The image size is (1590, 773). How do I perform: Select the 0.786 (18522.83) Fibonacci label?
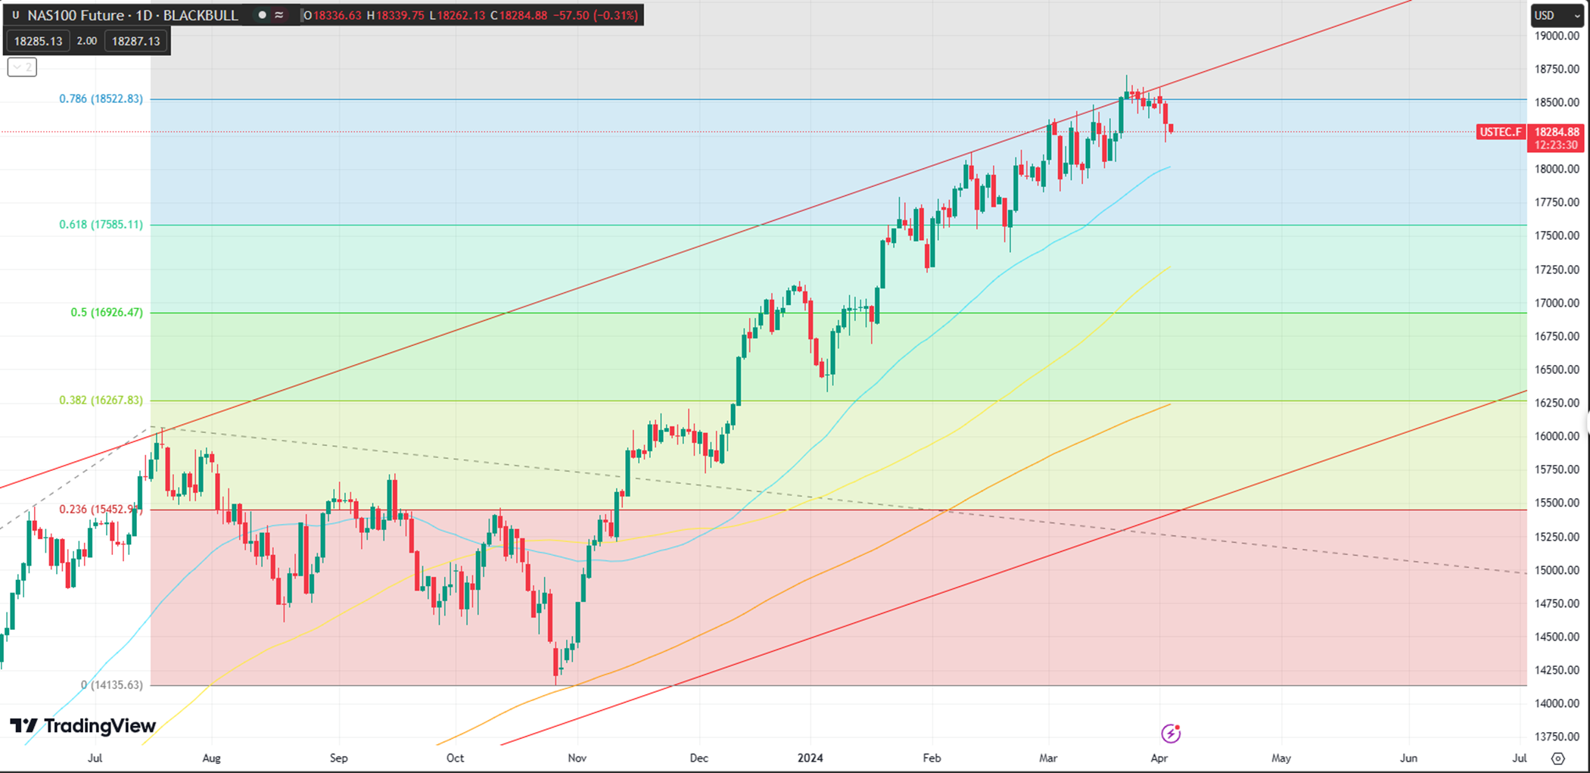click(x=101, y=98)
